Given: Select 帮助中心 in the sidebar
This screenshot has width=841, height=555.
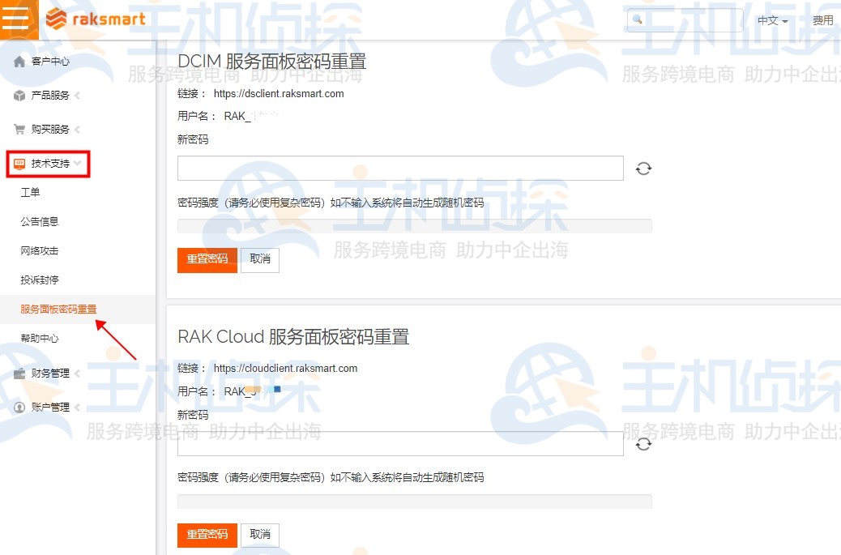Looking at the screenshot, I should [x=38, y=338].
